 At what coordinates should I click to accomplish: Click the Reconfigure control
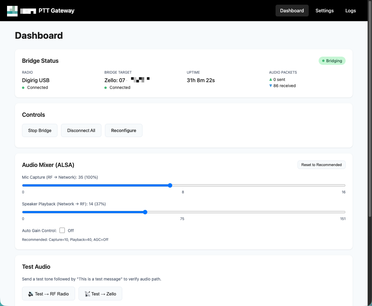123,130
